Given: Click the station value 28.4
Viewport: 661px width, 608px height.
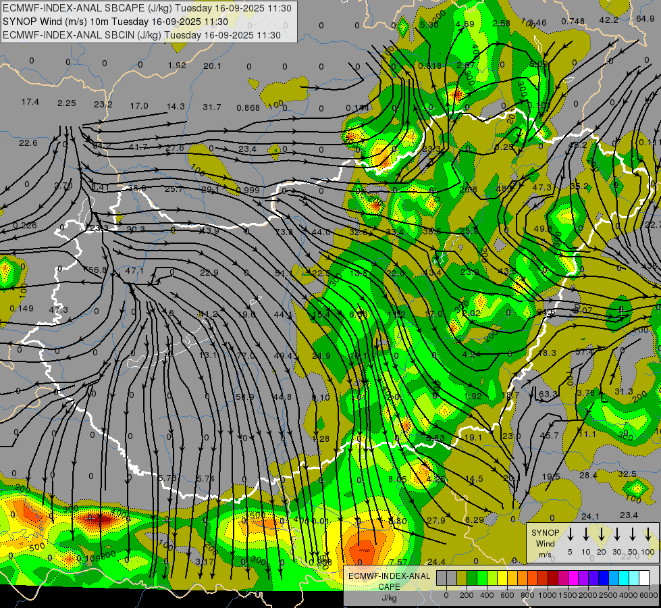Looking at the screenshot, I should [588, 476].
